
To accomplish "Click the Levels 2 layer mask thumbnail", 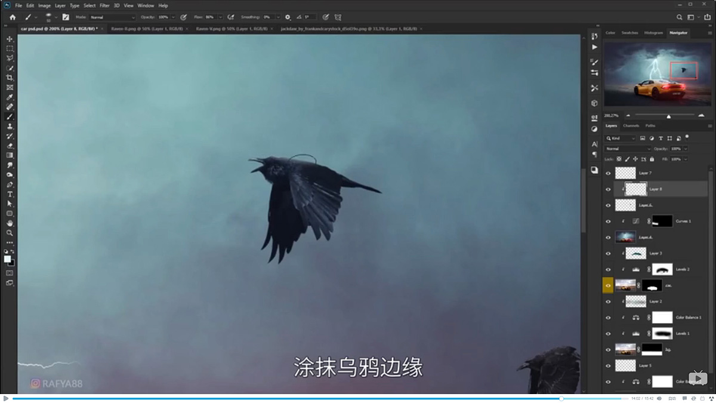I will pos(662,269).
